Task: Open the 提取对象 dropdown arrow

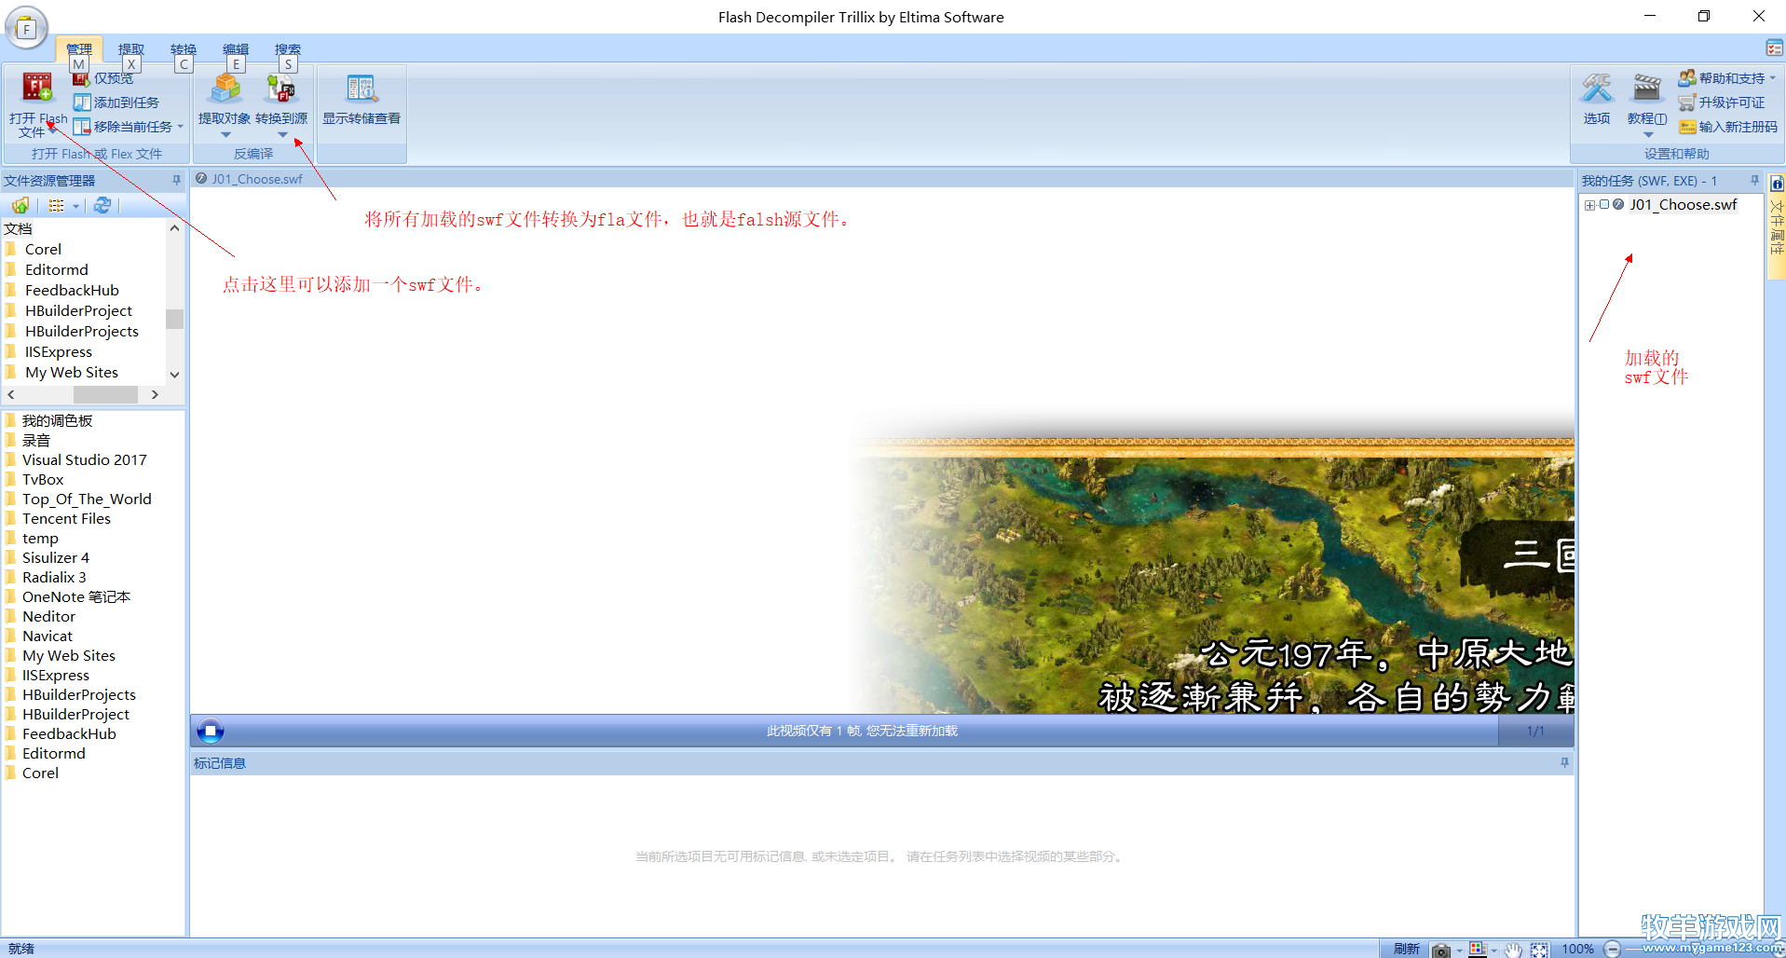Action: 225,135
